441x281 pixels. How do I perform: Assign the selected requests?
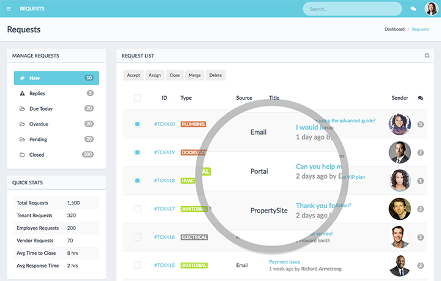[155, 75]
